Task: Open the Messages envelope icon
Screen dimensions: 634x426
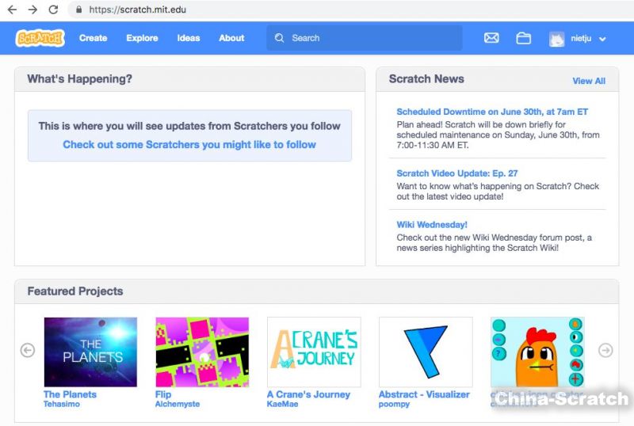Action: pos(491,38)
